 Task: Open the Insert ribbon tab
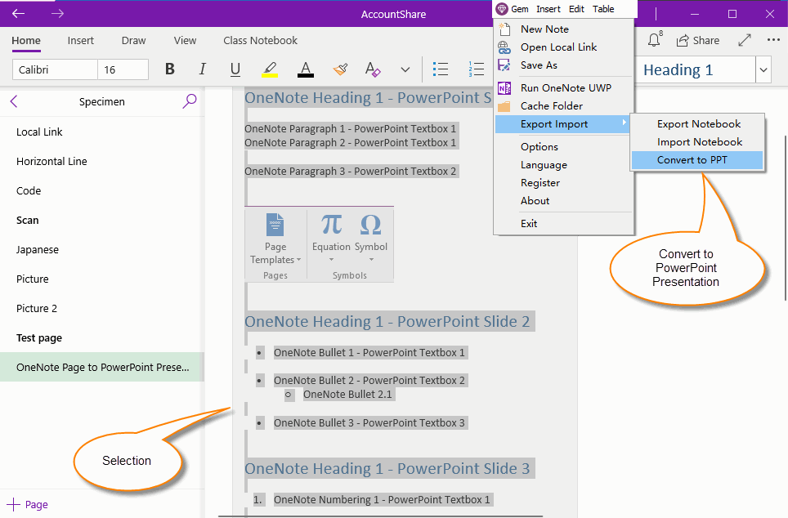80,41
